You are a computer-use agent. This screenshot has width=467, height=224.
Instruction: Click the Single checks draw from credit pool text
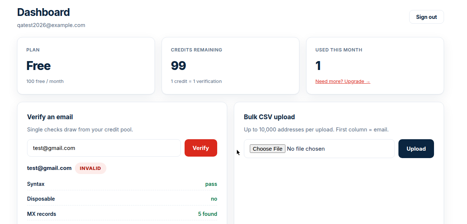click(x=80, y=130)
